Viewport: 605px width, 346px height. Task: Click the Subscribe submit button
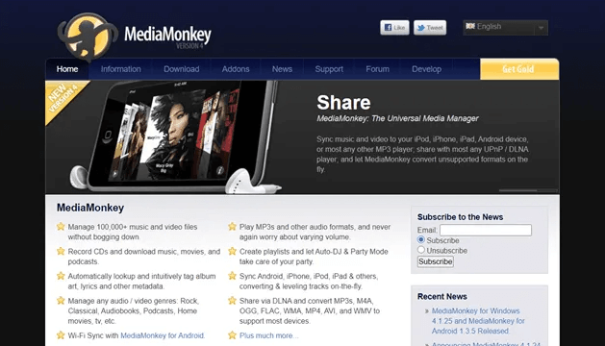(435, 261)
